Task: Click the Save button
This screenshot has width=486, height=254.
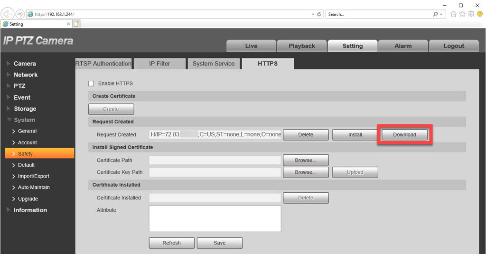Action: (x=219, y=243)
